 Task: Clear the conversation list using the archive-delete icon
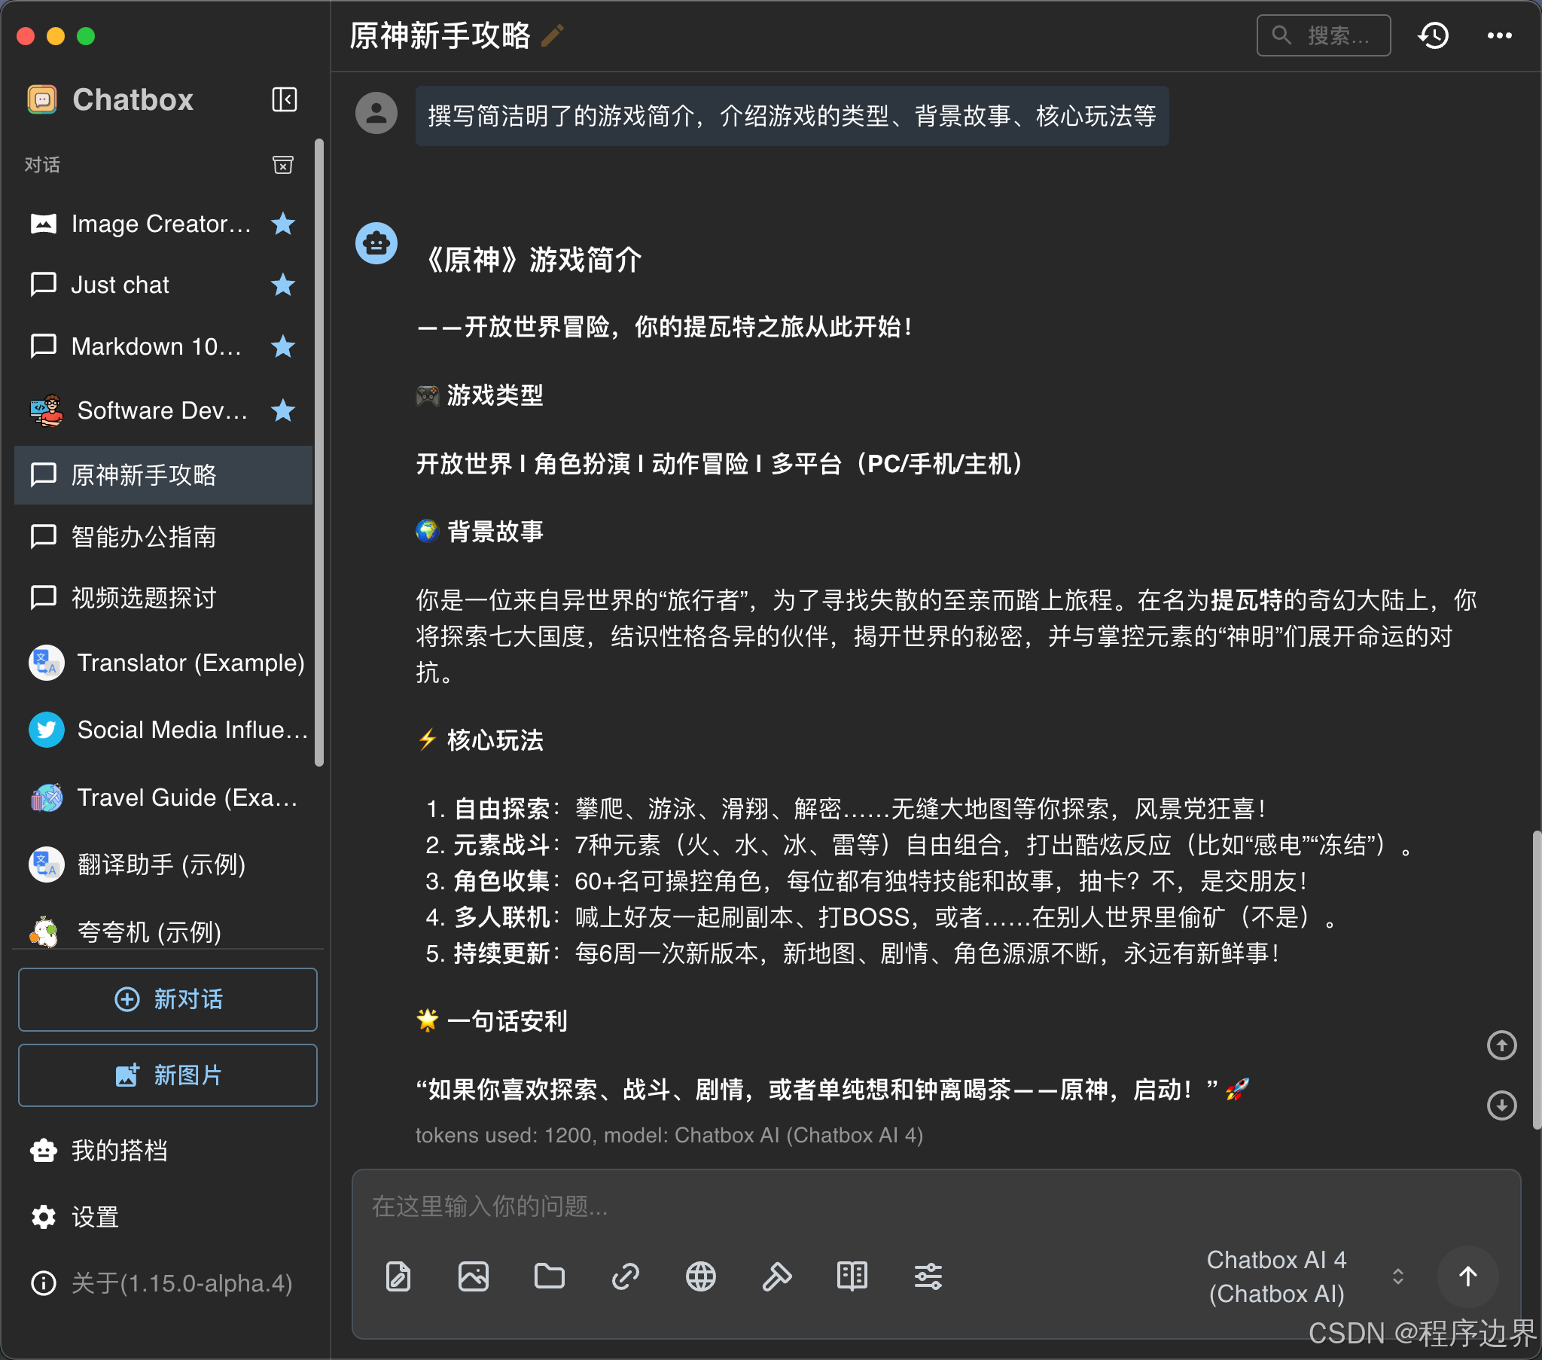click(x=283, y=165)
